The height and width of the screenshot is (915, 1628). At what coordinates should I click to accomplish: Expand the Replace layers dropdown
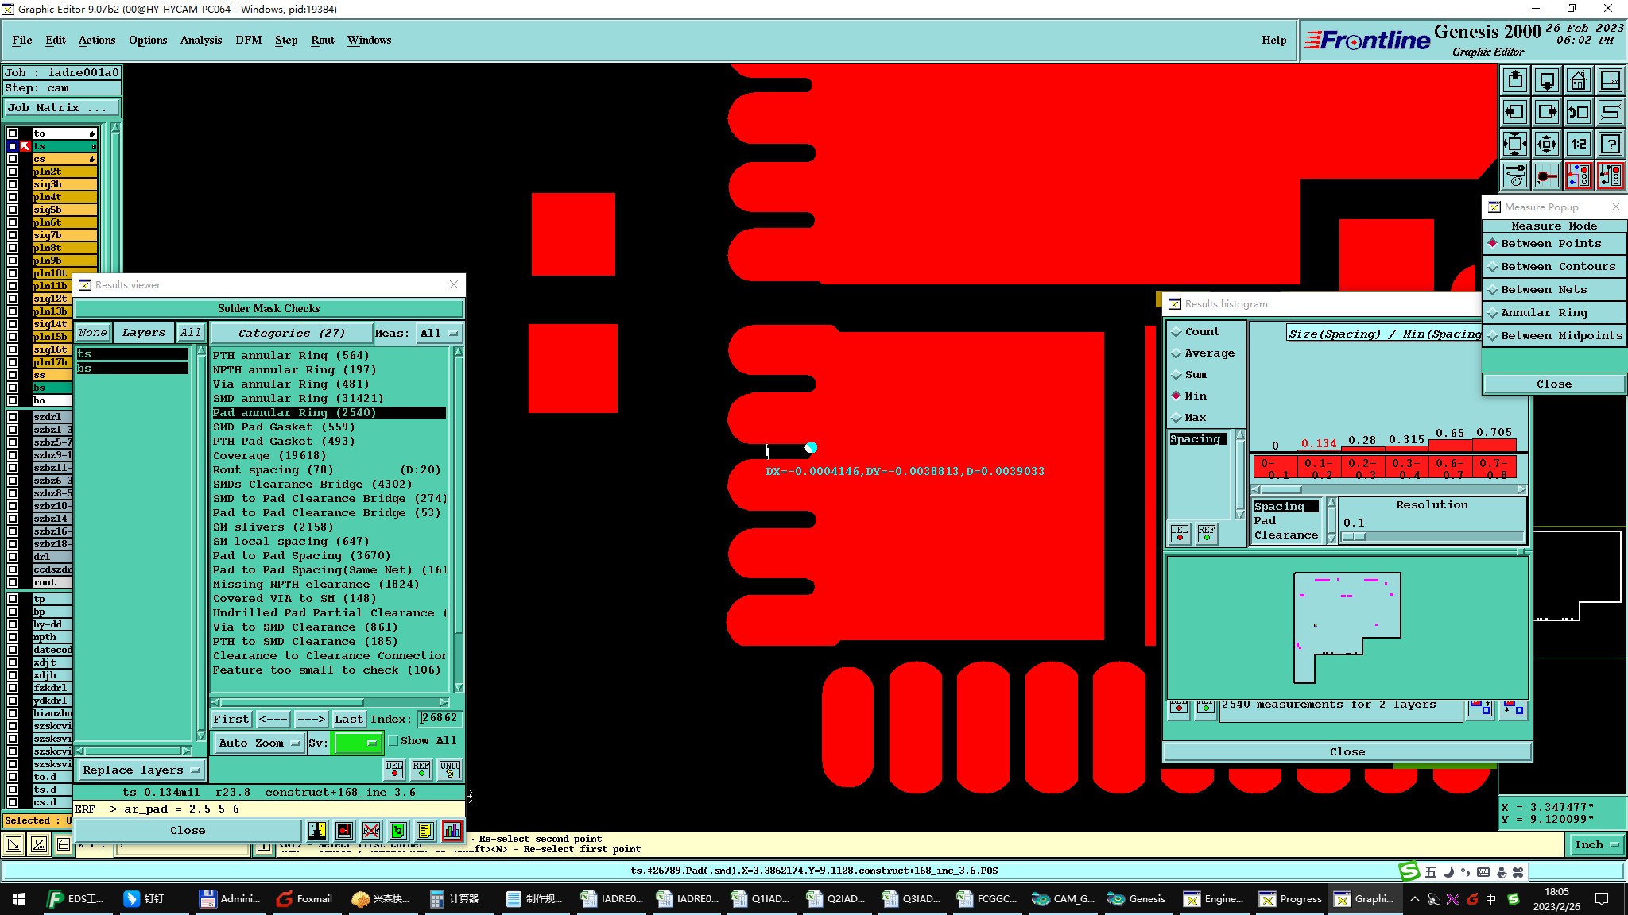coord(140,770)
